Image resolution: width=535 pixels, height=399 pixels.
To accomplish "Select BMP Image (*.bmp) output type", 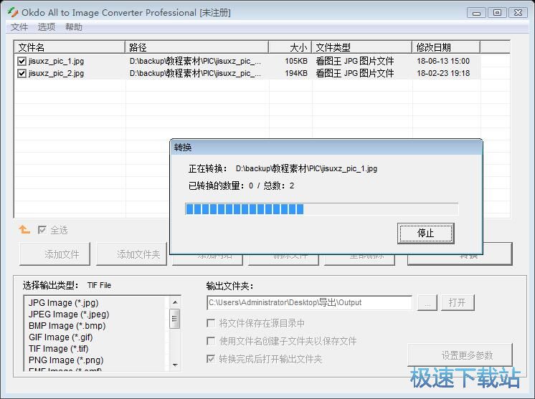I will (67, 326).
